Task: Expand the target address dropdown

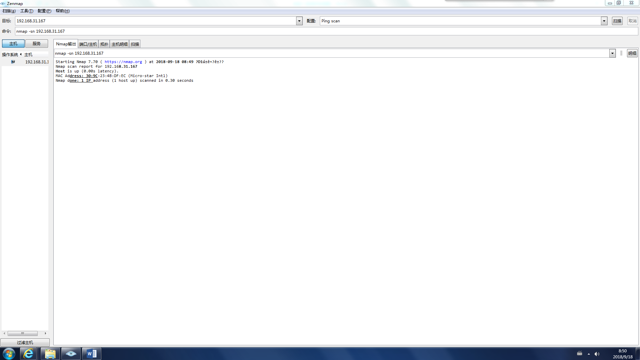Action: (299, 21)
